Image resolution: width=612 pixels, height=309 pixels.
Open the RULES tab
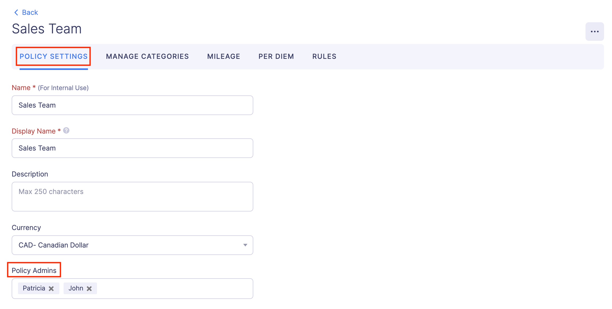point(324,56)
